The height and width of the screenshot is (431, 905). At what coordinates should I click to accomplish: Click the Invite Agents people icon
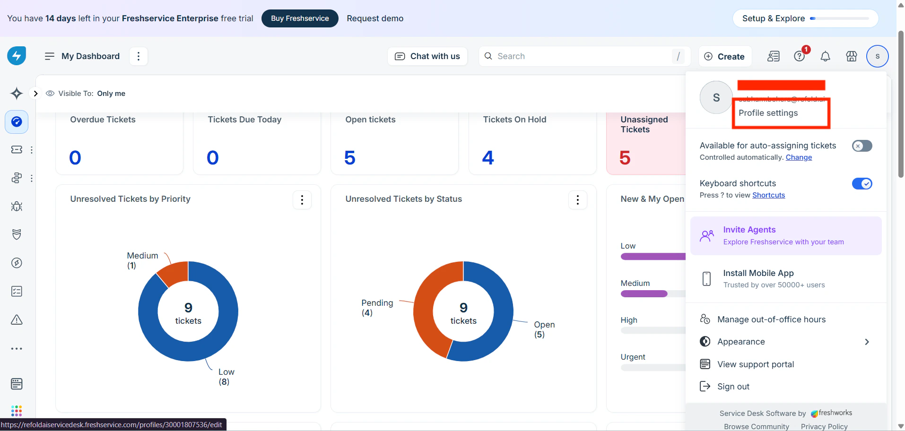707,235
